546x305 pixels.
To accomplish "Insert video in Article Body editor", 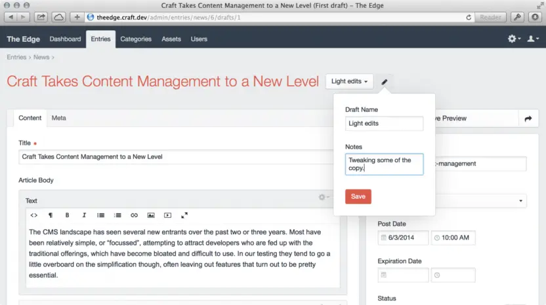I will [167, 215].
